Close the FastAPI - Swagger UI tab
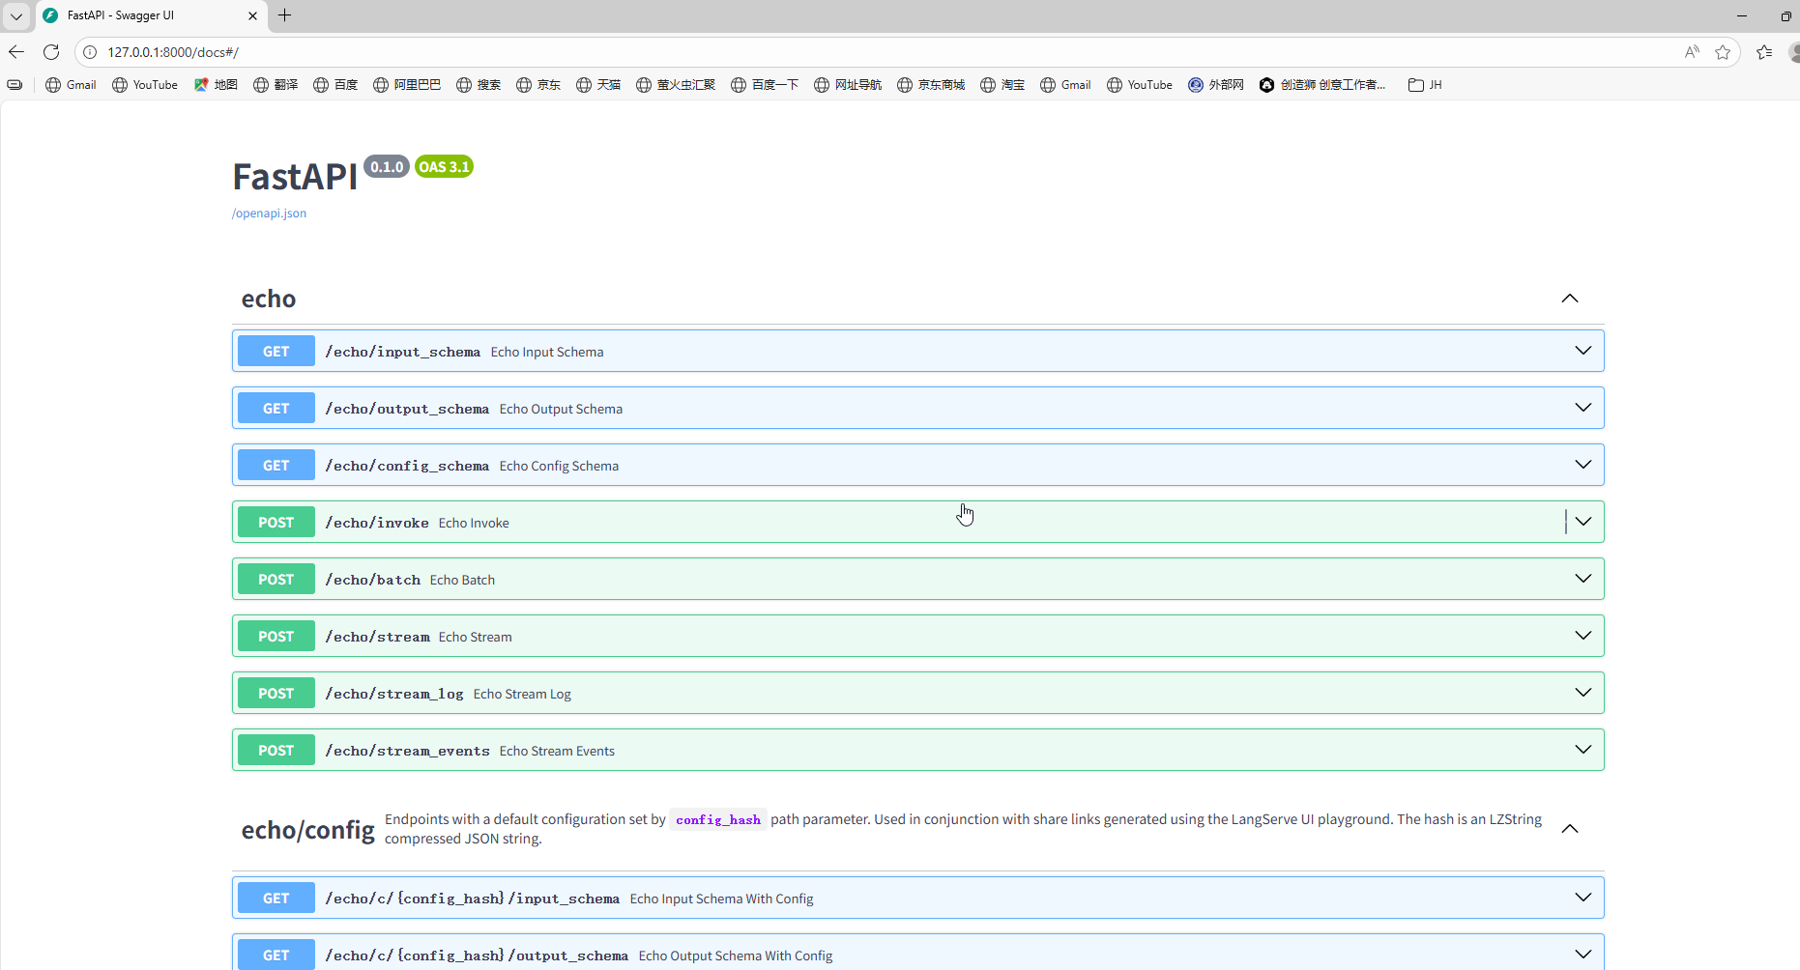Image resolution: width=1800 pixels, height=970 pixels. click(x=252, y=15)
